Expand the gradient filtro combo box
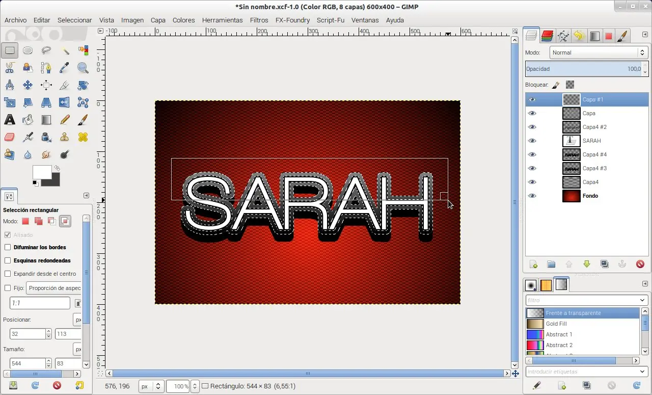The width and height of the screenshot is (652, 395). tap(587, 300)
